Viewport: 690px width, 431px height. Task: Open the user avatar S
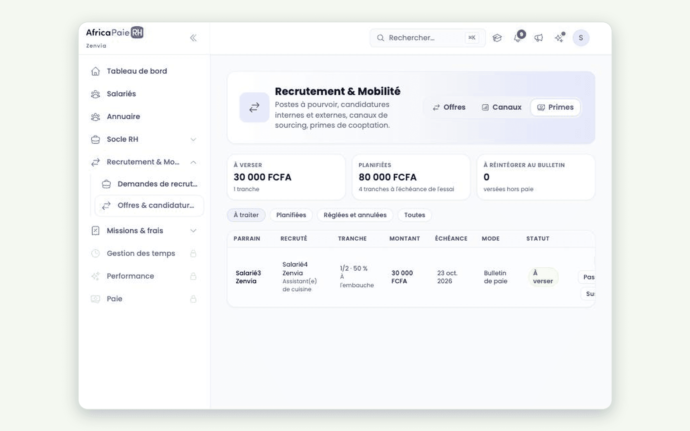pos(581,38)
